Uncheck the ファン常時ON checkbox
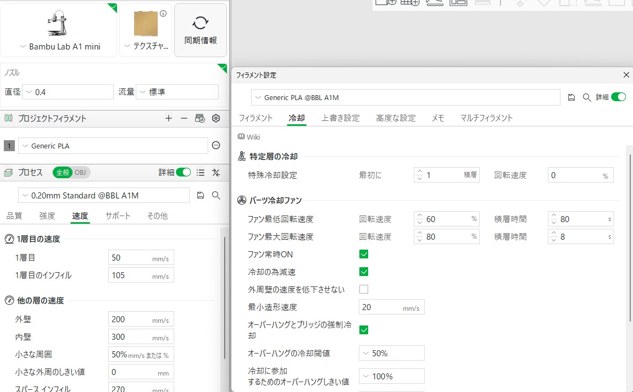 (363, 254)
